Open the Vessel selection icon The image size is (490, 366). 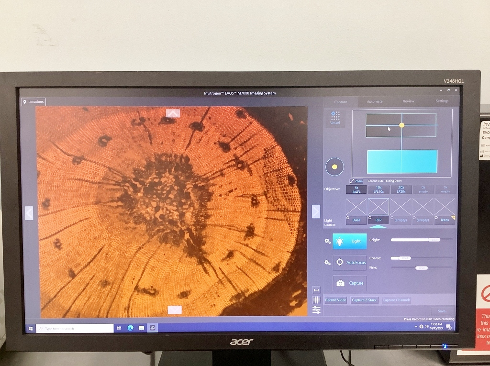pyautogui.click(x=335, y=118)
